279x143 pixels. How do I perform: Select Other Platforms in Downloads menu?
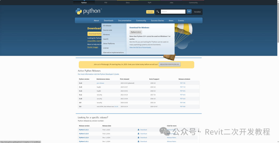tap(114, 43)
